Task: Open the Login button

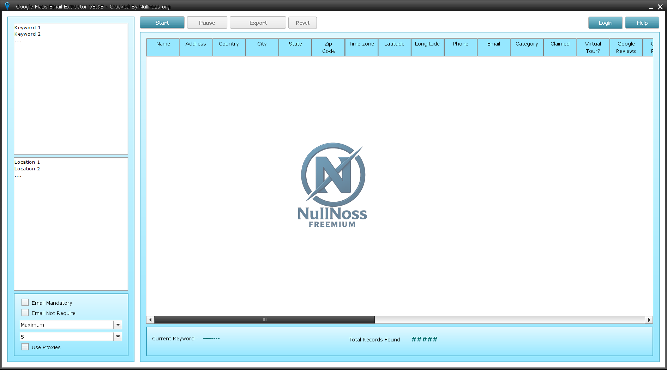Action: 605,23
